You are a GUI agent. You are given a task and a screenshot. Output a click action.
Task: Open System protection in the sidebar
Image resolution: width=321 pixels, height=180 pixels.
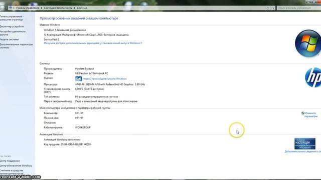tap(9, 39)
